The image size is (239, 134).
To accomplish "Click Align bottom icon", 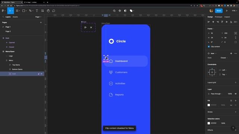I will (231, 22).
